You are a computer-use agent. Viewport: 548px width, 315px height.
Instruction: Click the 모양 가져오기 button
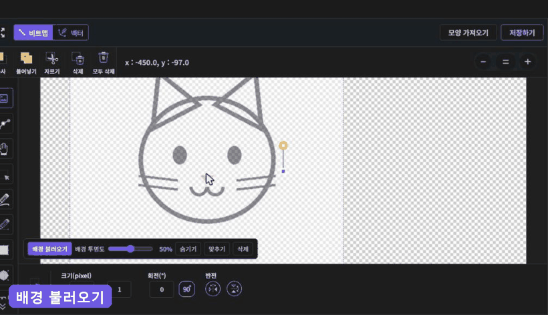click(468, 33)
